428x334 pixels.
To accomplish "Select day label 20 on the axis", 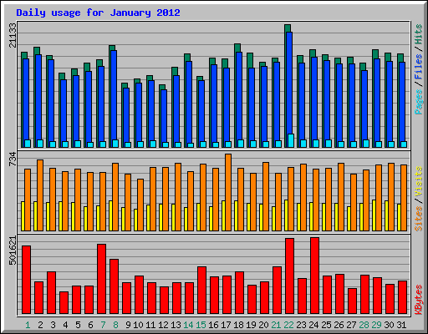I will [263, 325].
